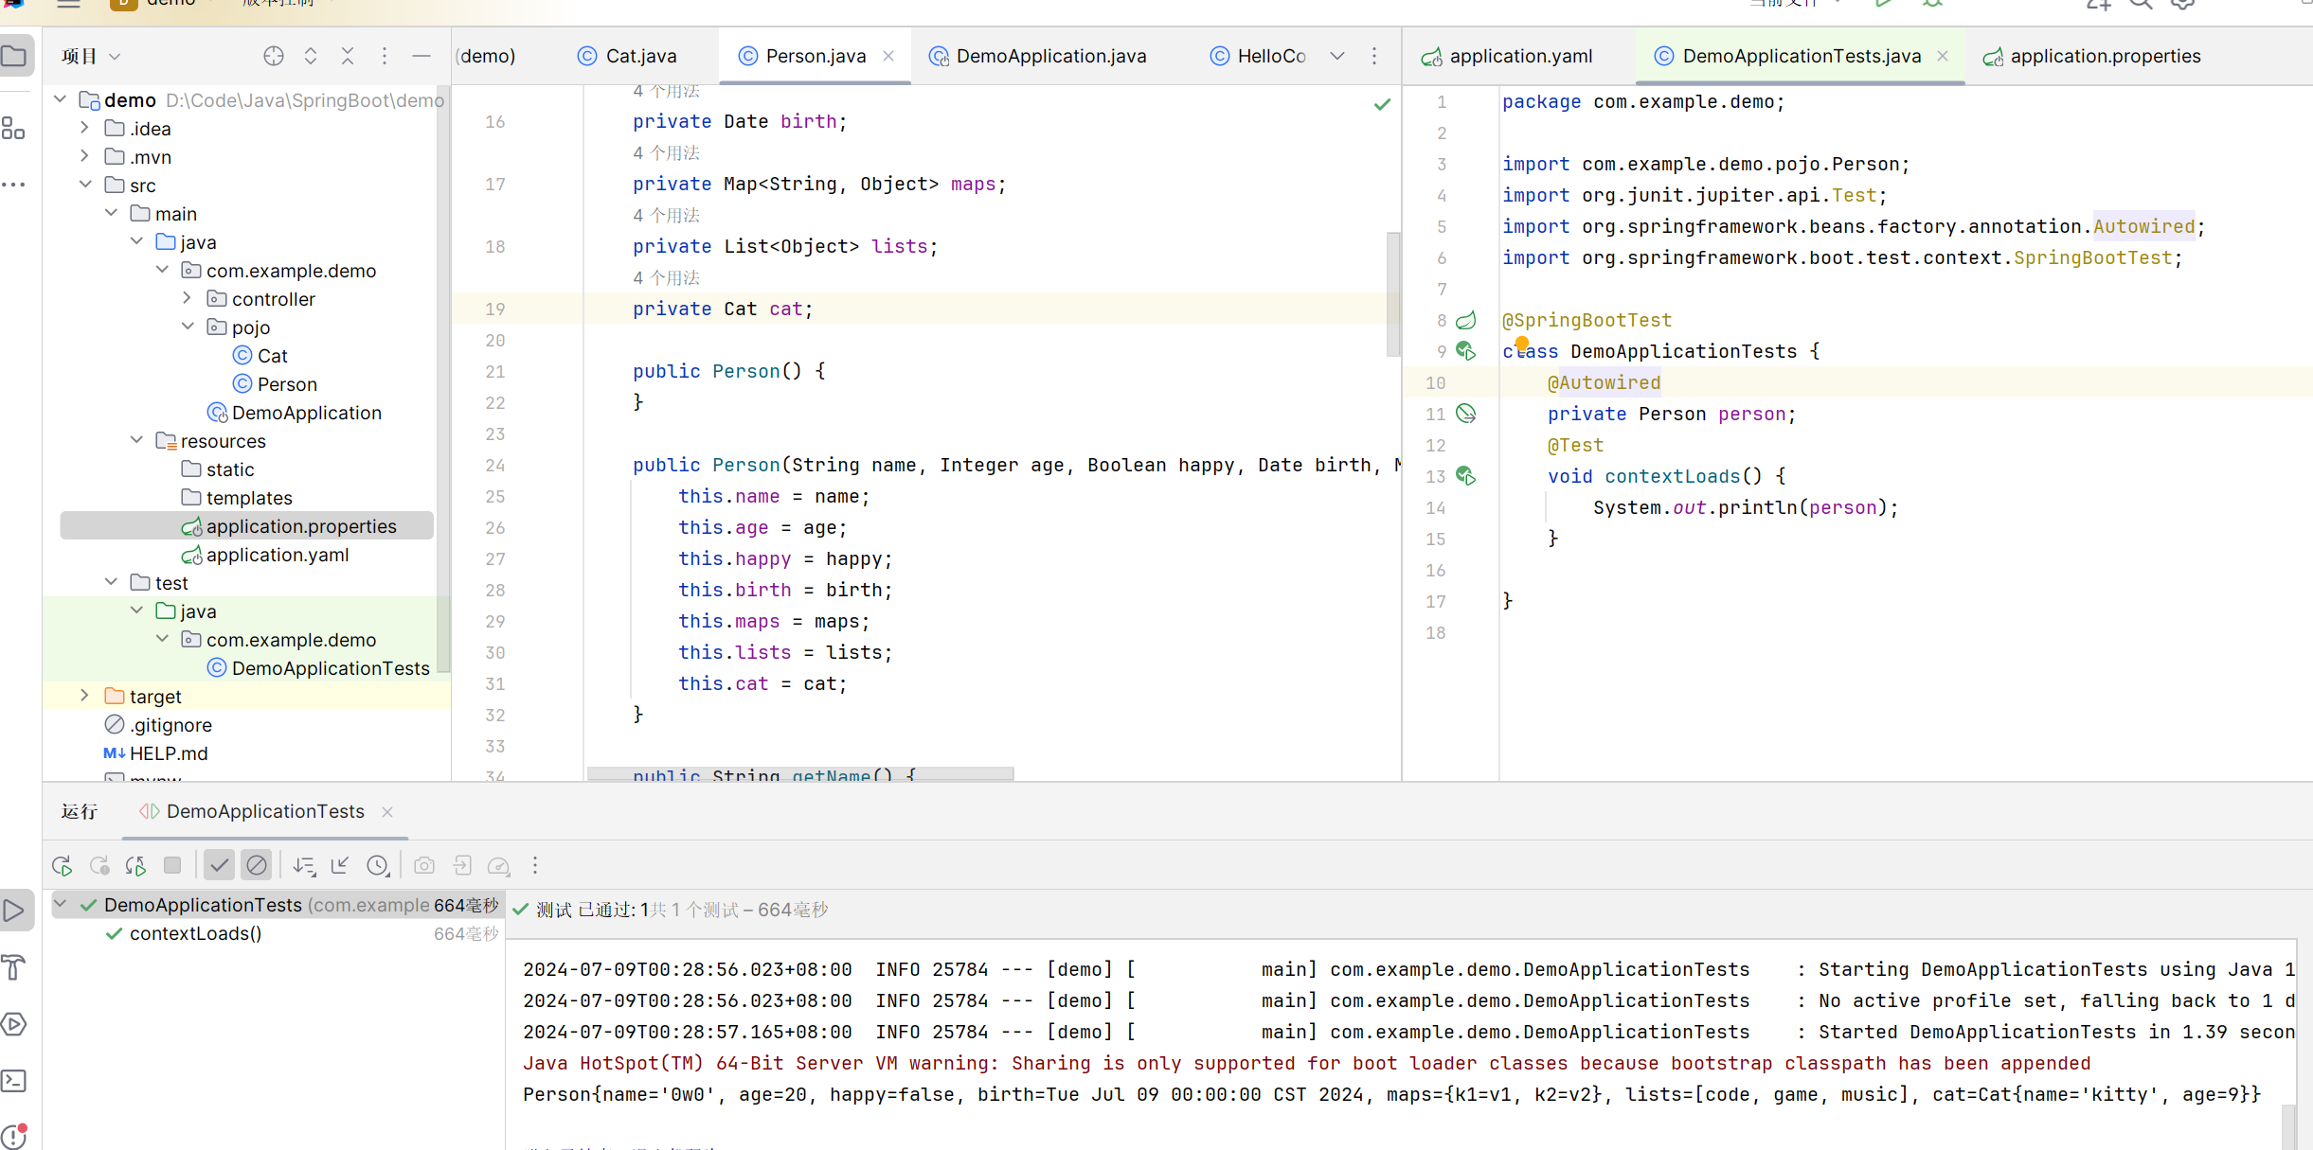Select Person class in project tree
This screenshot has width=2313, height=1150.
275,384
